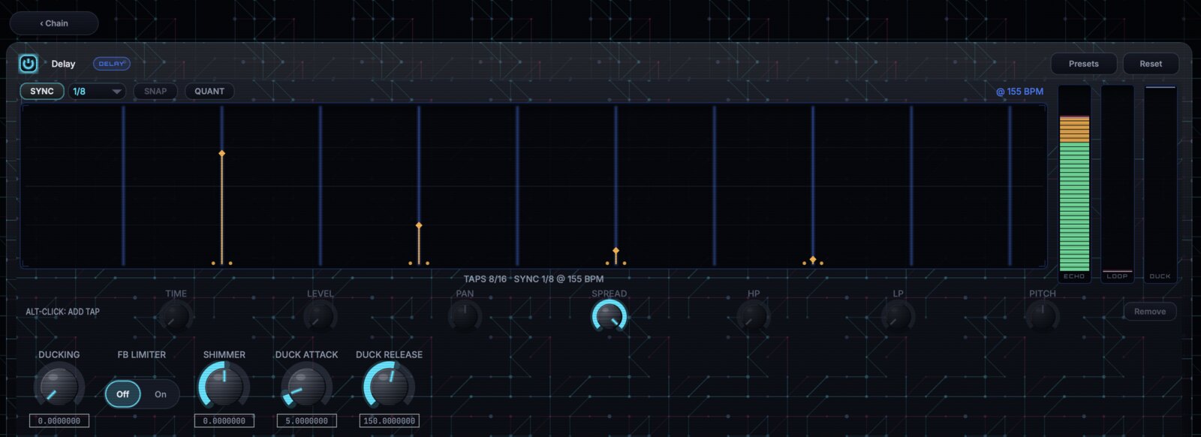Click the DUCK ATTACK knob
Screen dimensions: 1201x437
click(306, 387)
